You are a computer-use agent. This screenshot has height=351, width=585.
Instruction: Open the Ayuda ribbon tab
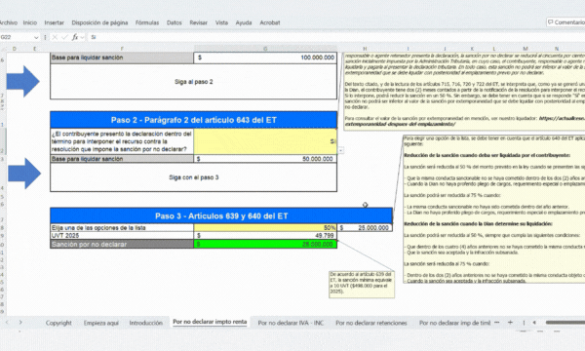click(x=244, y=22)
